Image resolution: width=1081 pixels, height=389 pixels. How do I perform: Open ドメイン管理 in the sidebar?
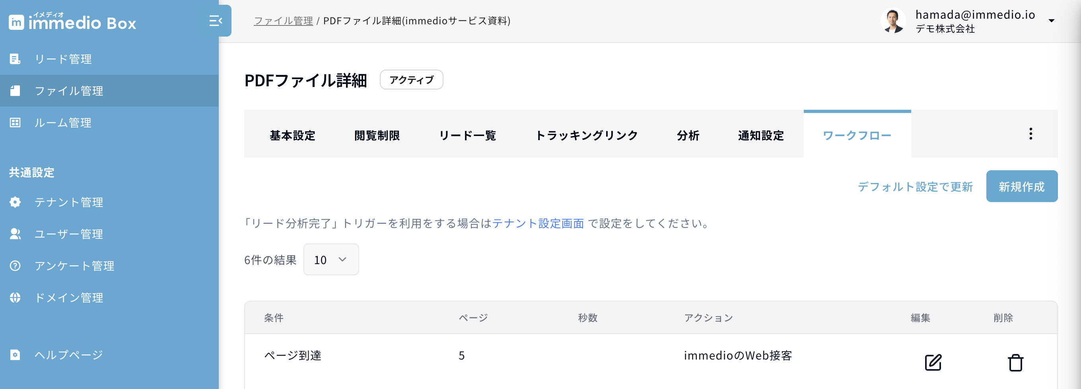pyautogui.click(x=68, y=298)
